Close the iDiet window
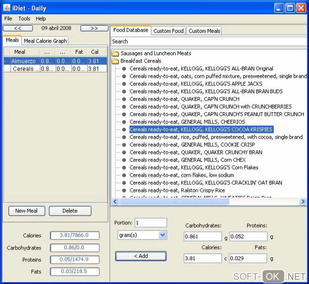Image resolution: width=309 pixels, height=284 pixels. [301, 8]
